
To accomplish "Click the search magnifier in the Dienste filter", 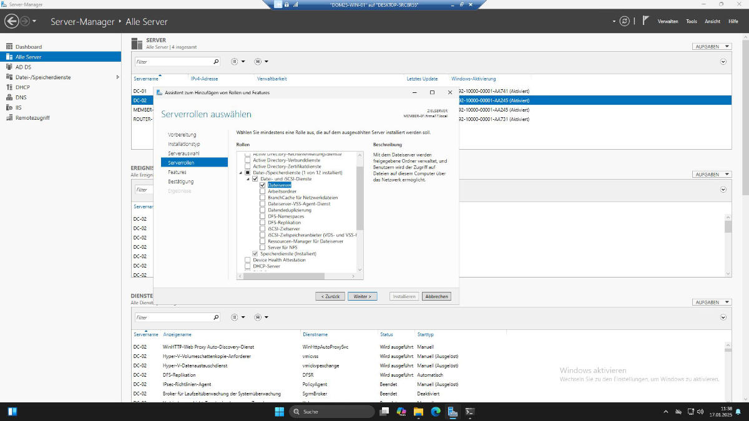I will pos(216,317).
